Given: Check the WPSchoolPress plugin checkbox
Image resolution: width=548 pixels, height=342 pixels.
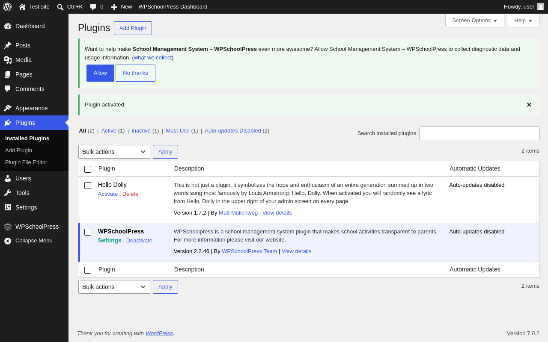Looking at the screenshot, I should (x=88, y=232).
